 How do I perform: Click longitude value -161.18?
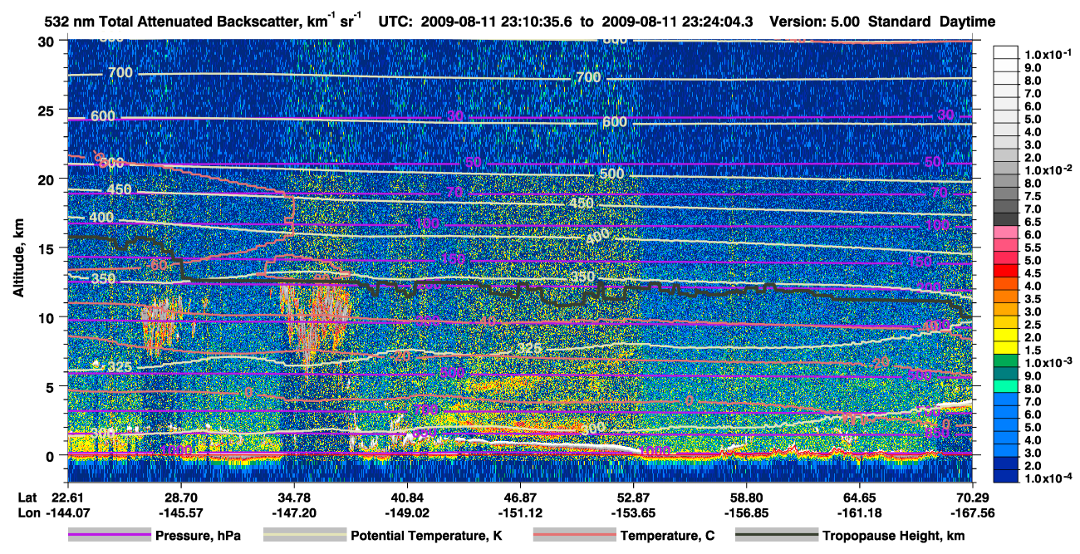click(859, 512)
